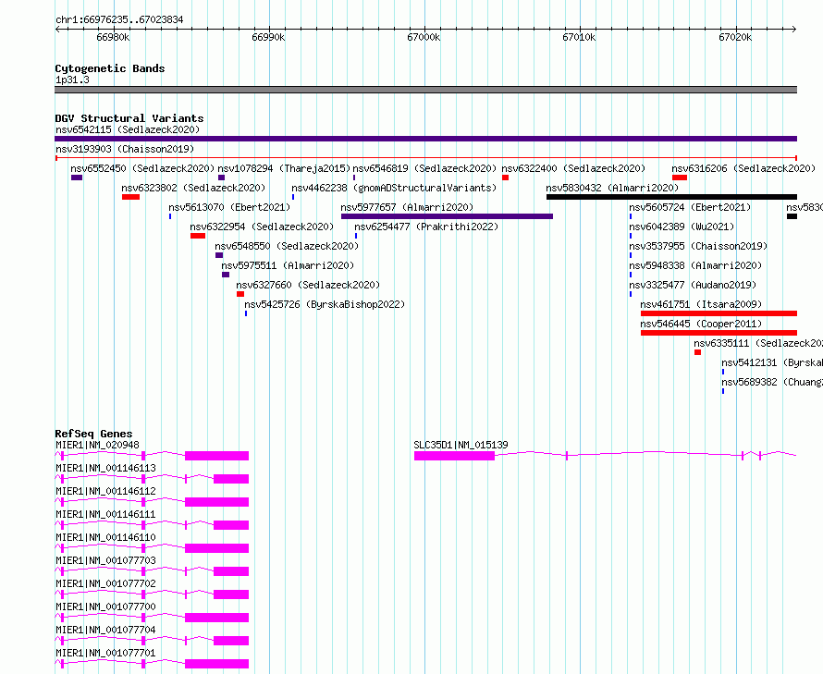Click MIER1|NM_001077703 transcript label
Image resolution: width=823 pixels, height=674 pixels.
click(105, 560)
